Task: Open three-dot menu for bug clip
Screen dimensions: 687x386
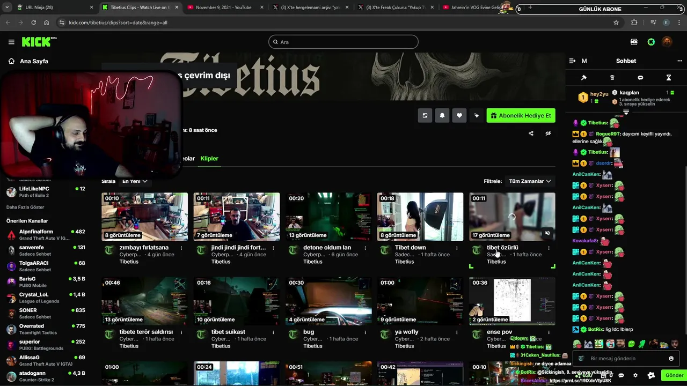Action: click(365, 332)
